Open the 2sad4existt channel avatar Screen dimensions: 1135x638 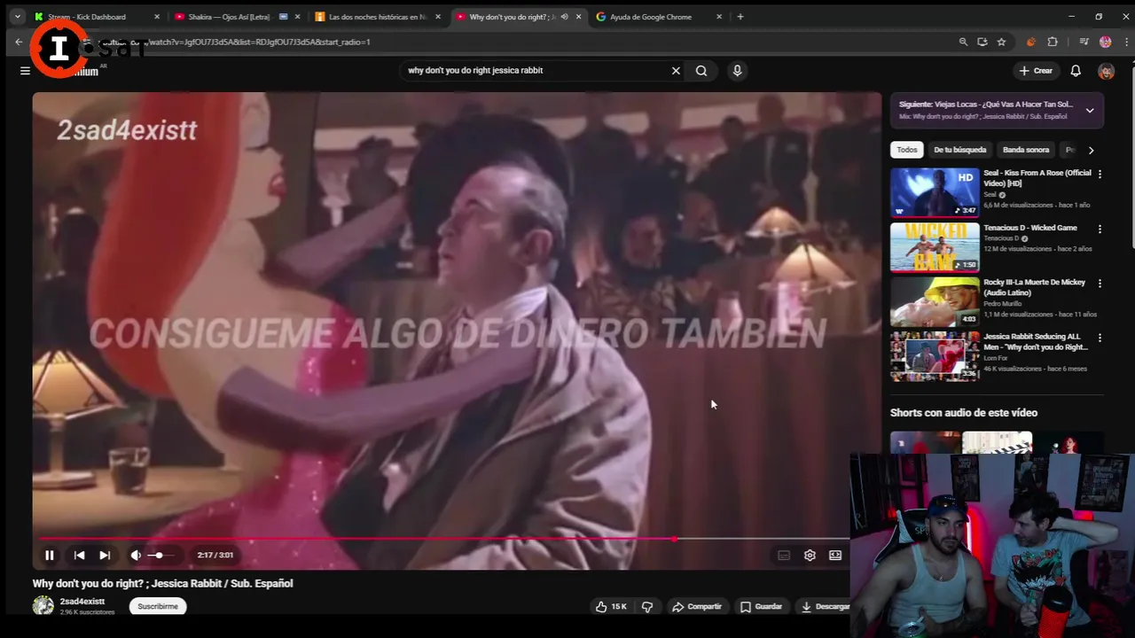point(43,606)
